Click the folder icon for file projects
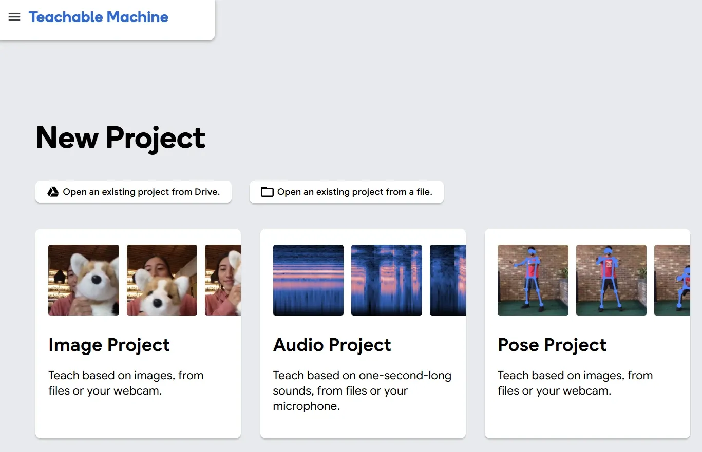Viewport: 702px width, 452px height. [x=267, y=192]
